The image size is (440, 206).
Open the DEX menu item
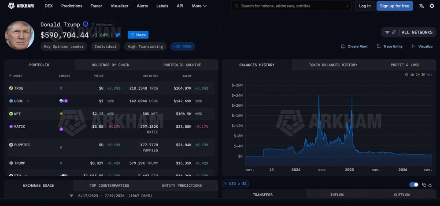pos(48,6)
